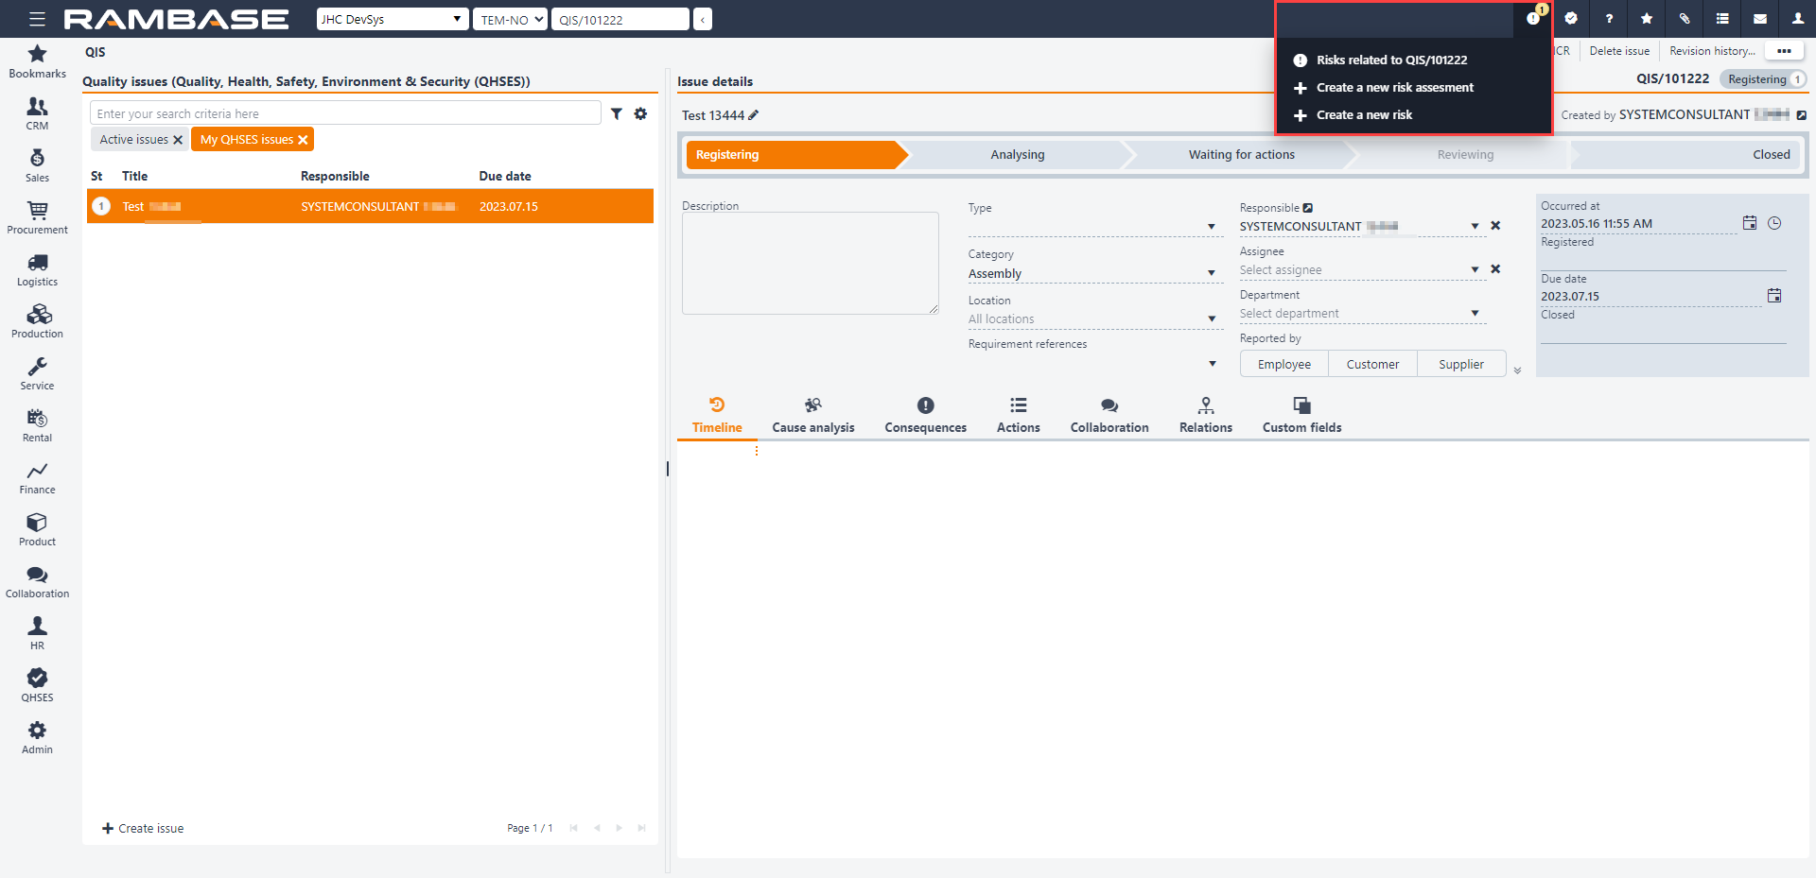Open the Select department dropdown
The width and height of the screenshot is (1816, 878).
pos(1474,313)
